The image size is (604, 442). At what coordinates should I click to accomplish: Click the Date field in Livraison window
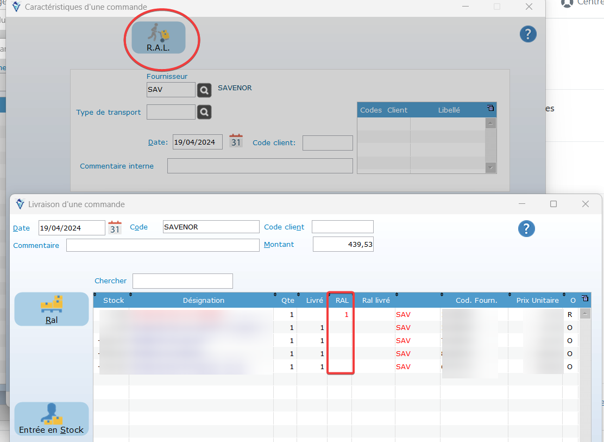72,228
